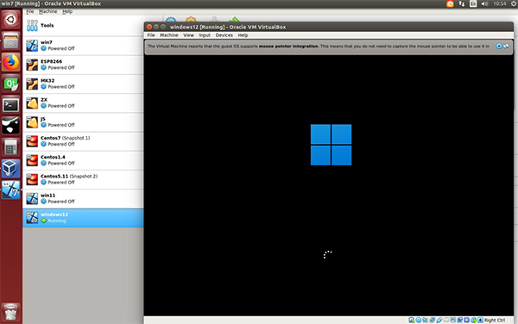Open the View menu in VM window
This screenshot has width=518, height=324.
coord(188,35)
